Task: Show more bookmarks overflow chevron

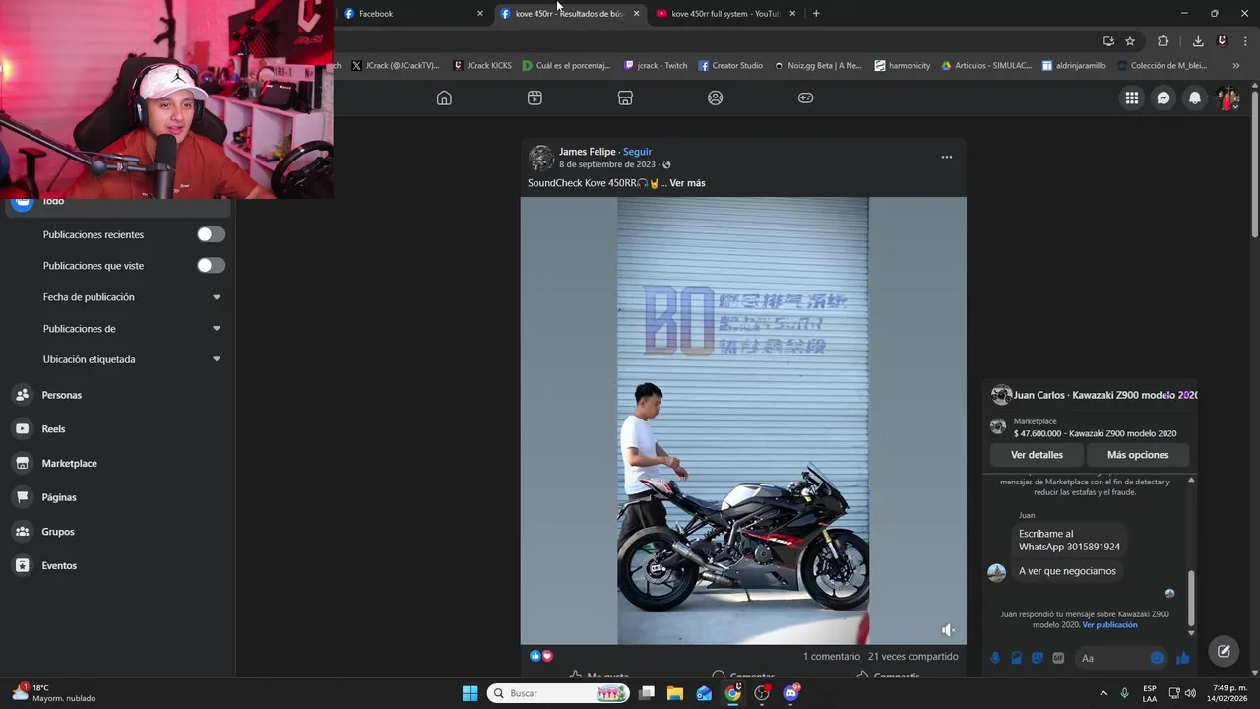Action: (1236, 66)
